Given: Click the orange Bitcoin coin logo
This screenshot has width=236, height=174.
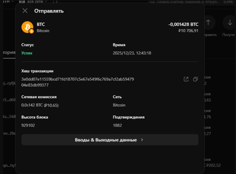Looking at the screenshot, I should pyautogui.click(x=27, y=27).
